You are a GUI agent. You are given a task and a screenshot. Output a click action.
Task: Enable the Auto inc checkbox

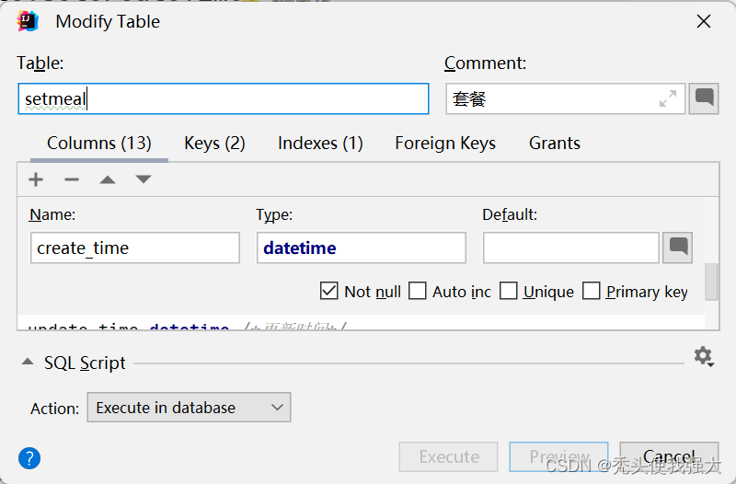pyautogui.click(x=418, y=291)
